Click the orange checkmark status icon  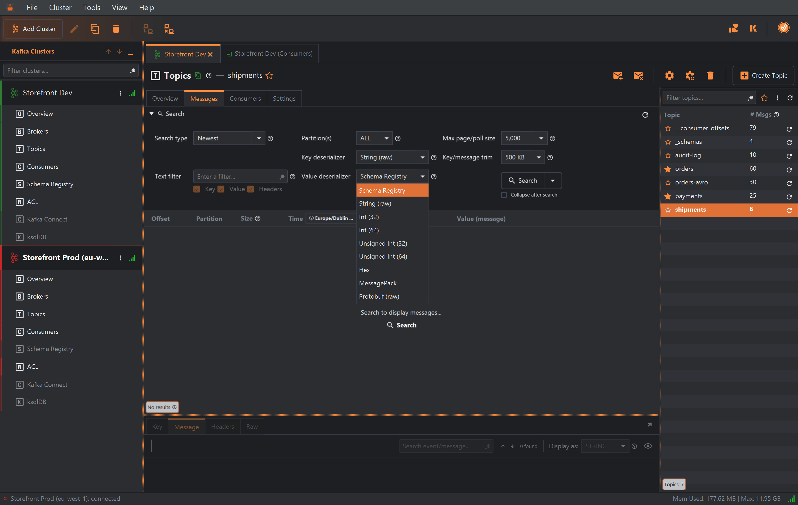[784, 28]
